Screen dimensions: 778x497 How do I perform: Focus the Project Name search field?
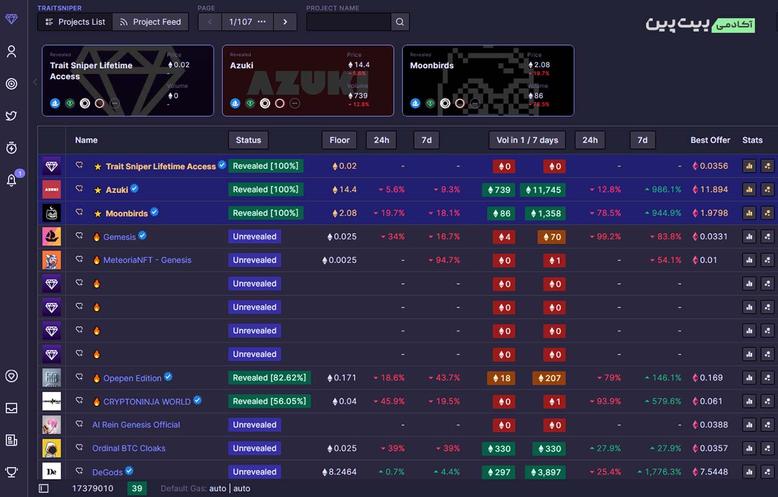(x=348, y=22)
